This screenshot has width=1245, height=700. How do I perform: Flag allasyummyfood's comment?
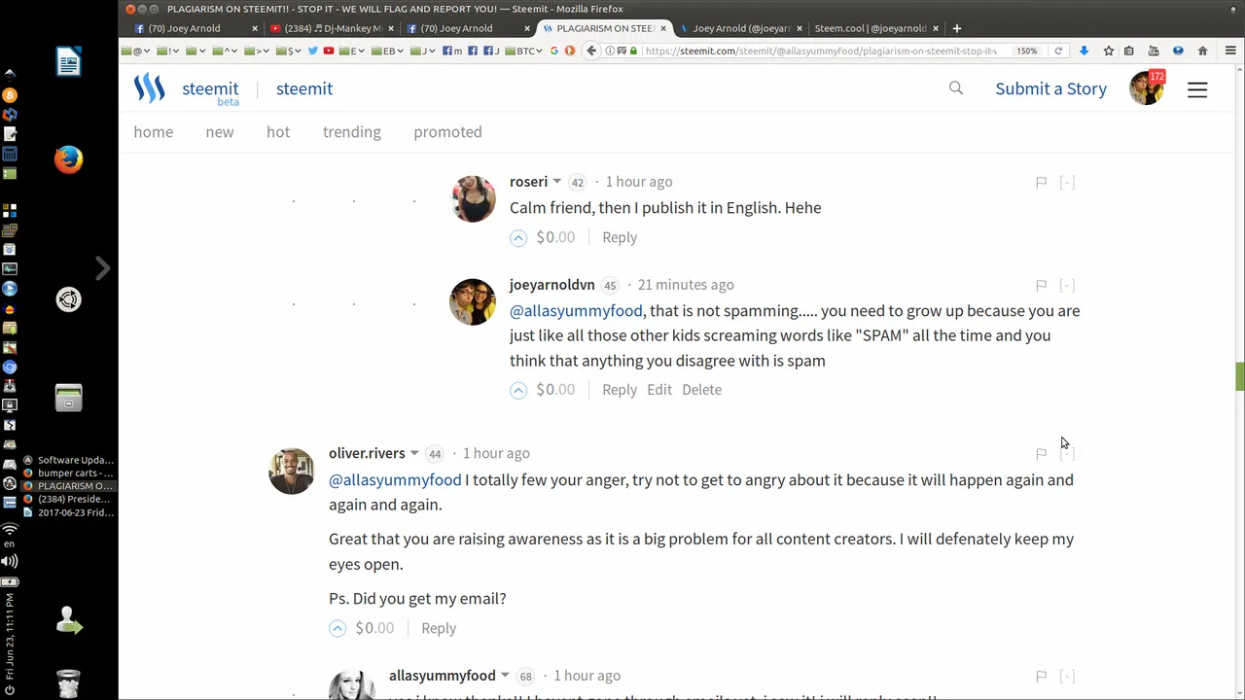(x=1041, y=677)
